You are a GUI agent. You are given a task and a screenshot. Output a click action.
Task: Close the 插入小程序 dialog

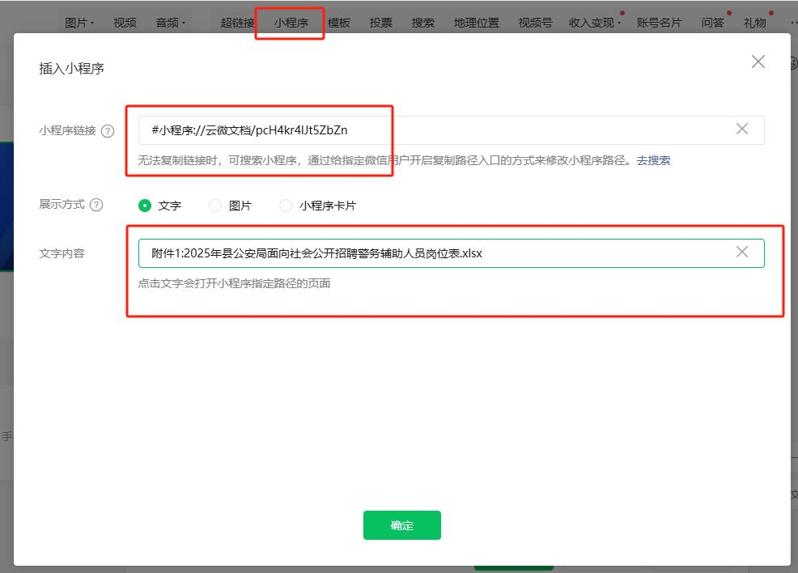click(x=758, y=61)
